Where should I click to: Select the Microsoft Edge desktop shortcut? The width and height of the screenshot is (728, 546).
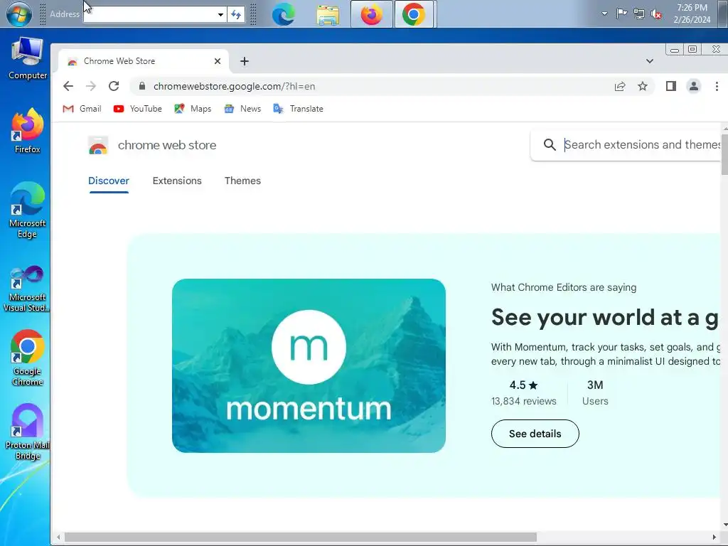pos(28,210)
